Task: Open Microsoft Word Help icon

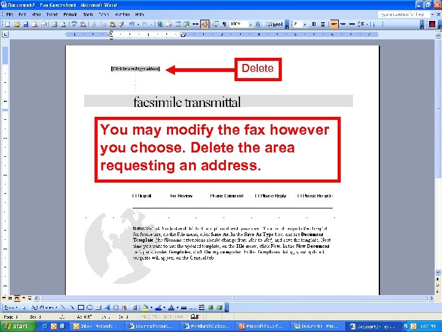Action: click(258, 25)
